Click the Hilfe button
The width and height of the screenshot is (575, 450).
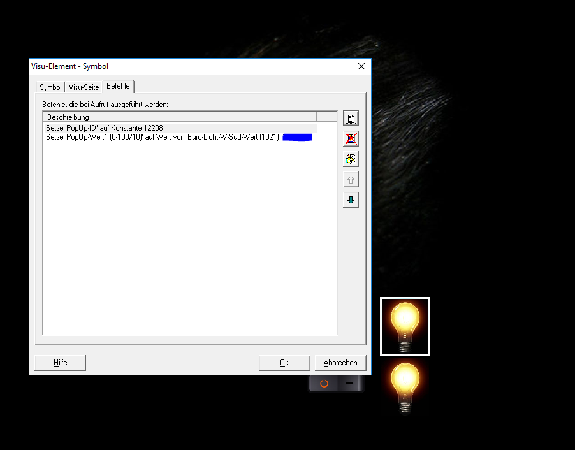(60, 363)
